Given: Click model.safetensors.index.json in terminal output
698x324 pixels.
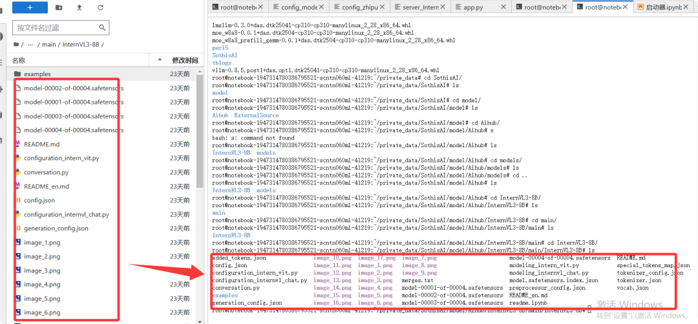Looking at the screenshot, I should [x=553, y=281].
